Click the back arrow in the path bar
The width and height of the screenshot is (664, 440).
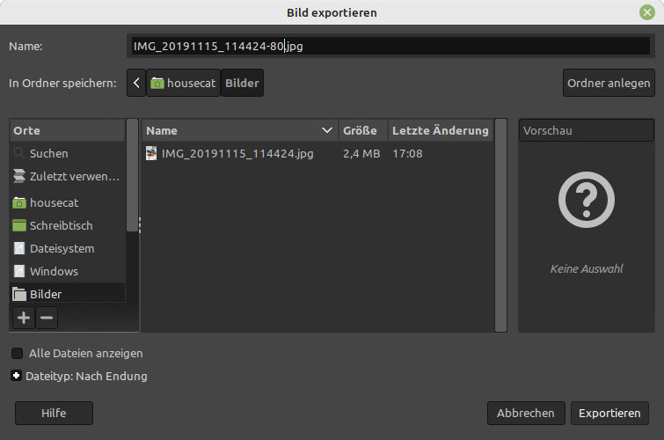(136, 84)
